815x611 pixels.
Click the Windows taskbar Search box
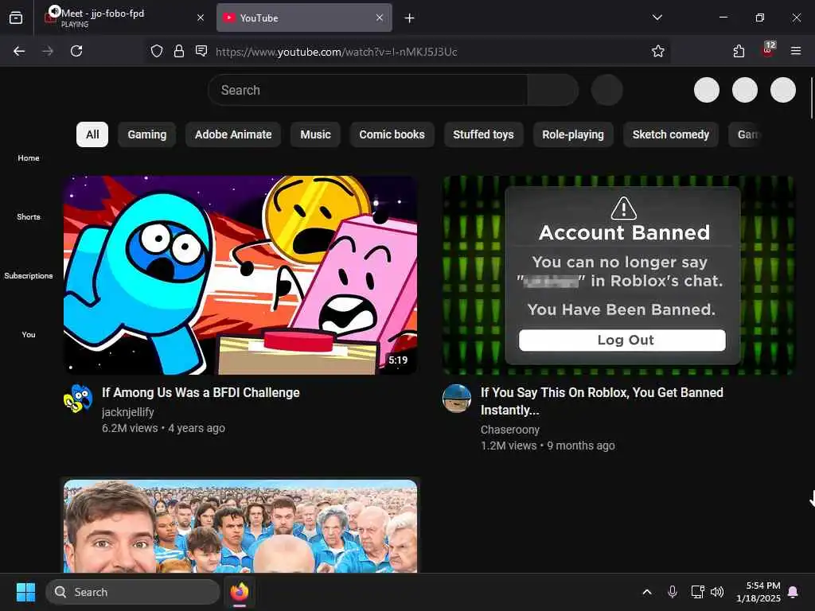tap(133, 592)
